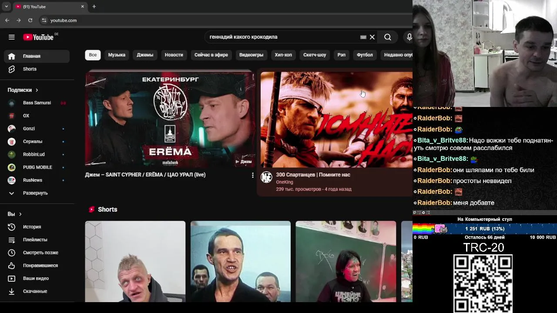Open the three-dot menu for Джем video
The image size is (557, 313).
[x=252, y=175]
